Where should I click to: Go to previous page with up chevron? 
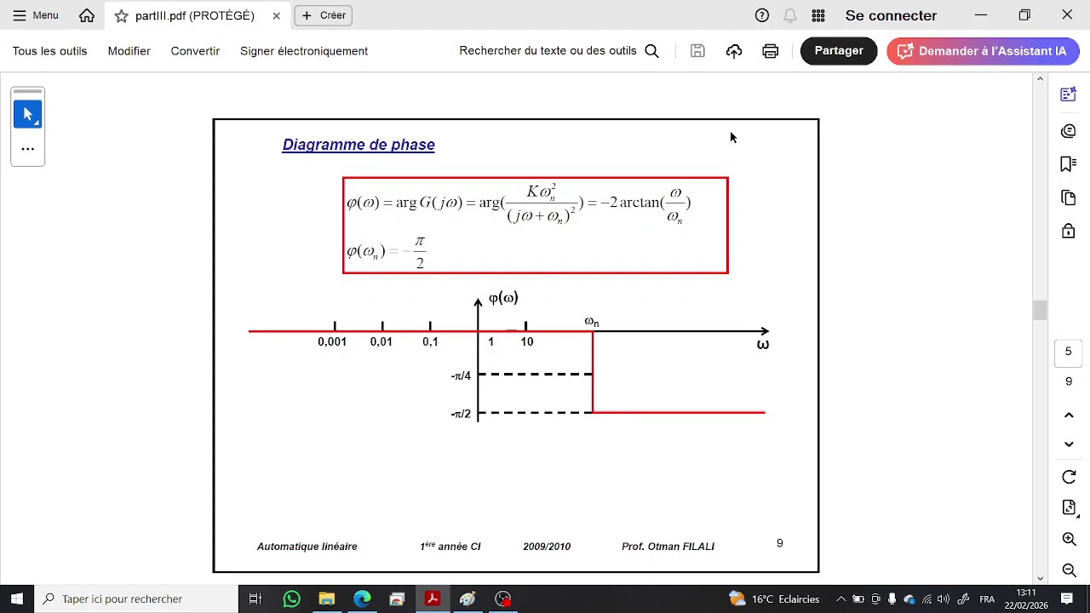coord(1069,415)
